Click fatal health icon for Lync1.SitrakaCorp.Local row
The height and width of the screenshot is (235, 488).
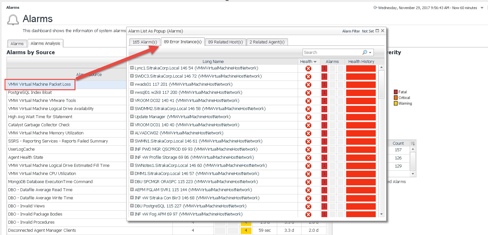coord(308,68)
